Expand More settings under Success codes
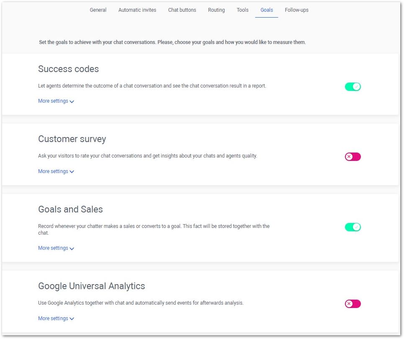 pyautogui.click(x=56, y=101)
